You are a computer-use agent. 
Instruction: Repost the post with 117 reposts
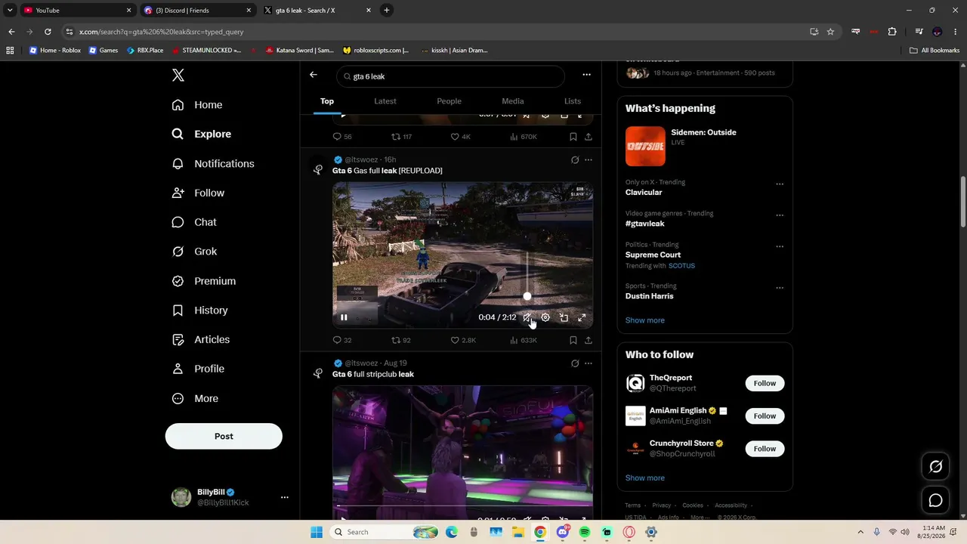(x=401, y=137)
